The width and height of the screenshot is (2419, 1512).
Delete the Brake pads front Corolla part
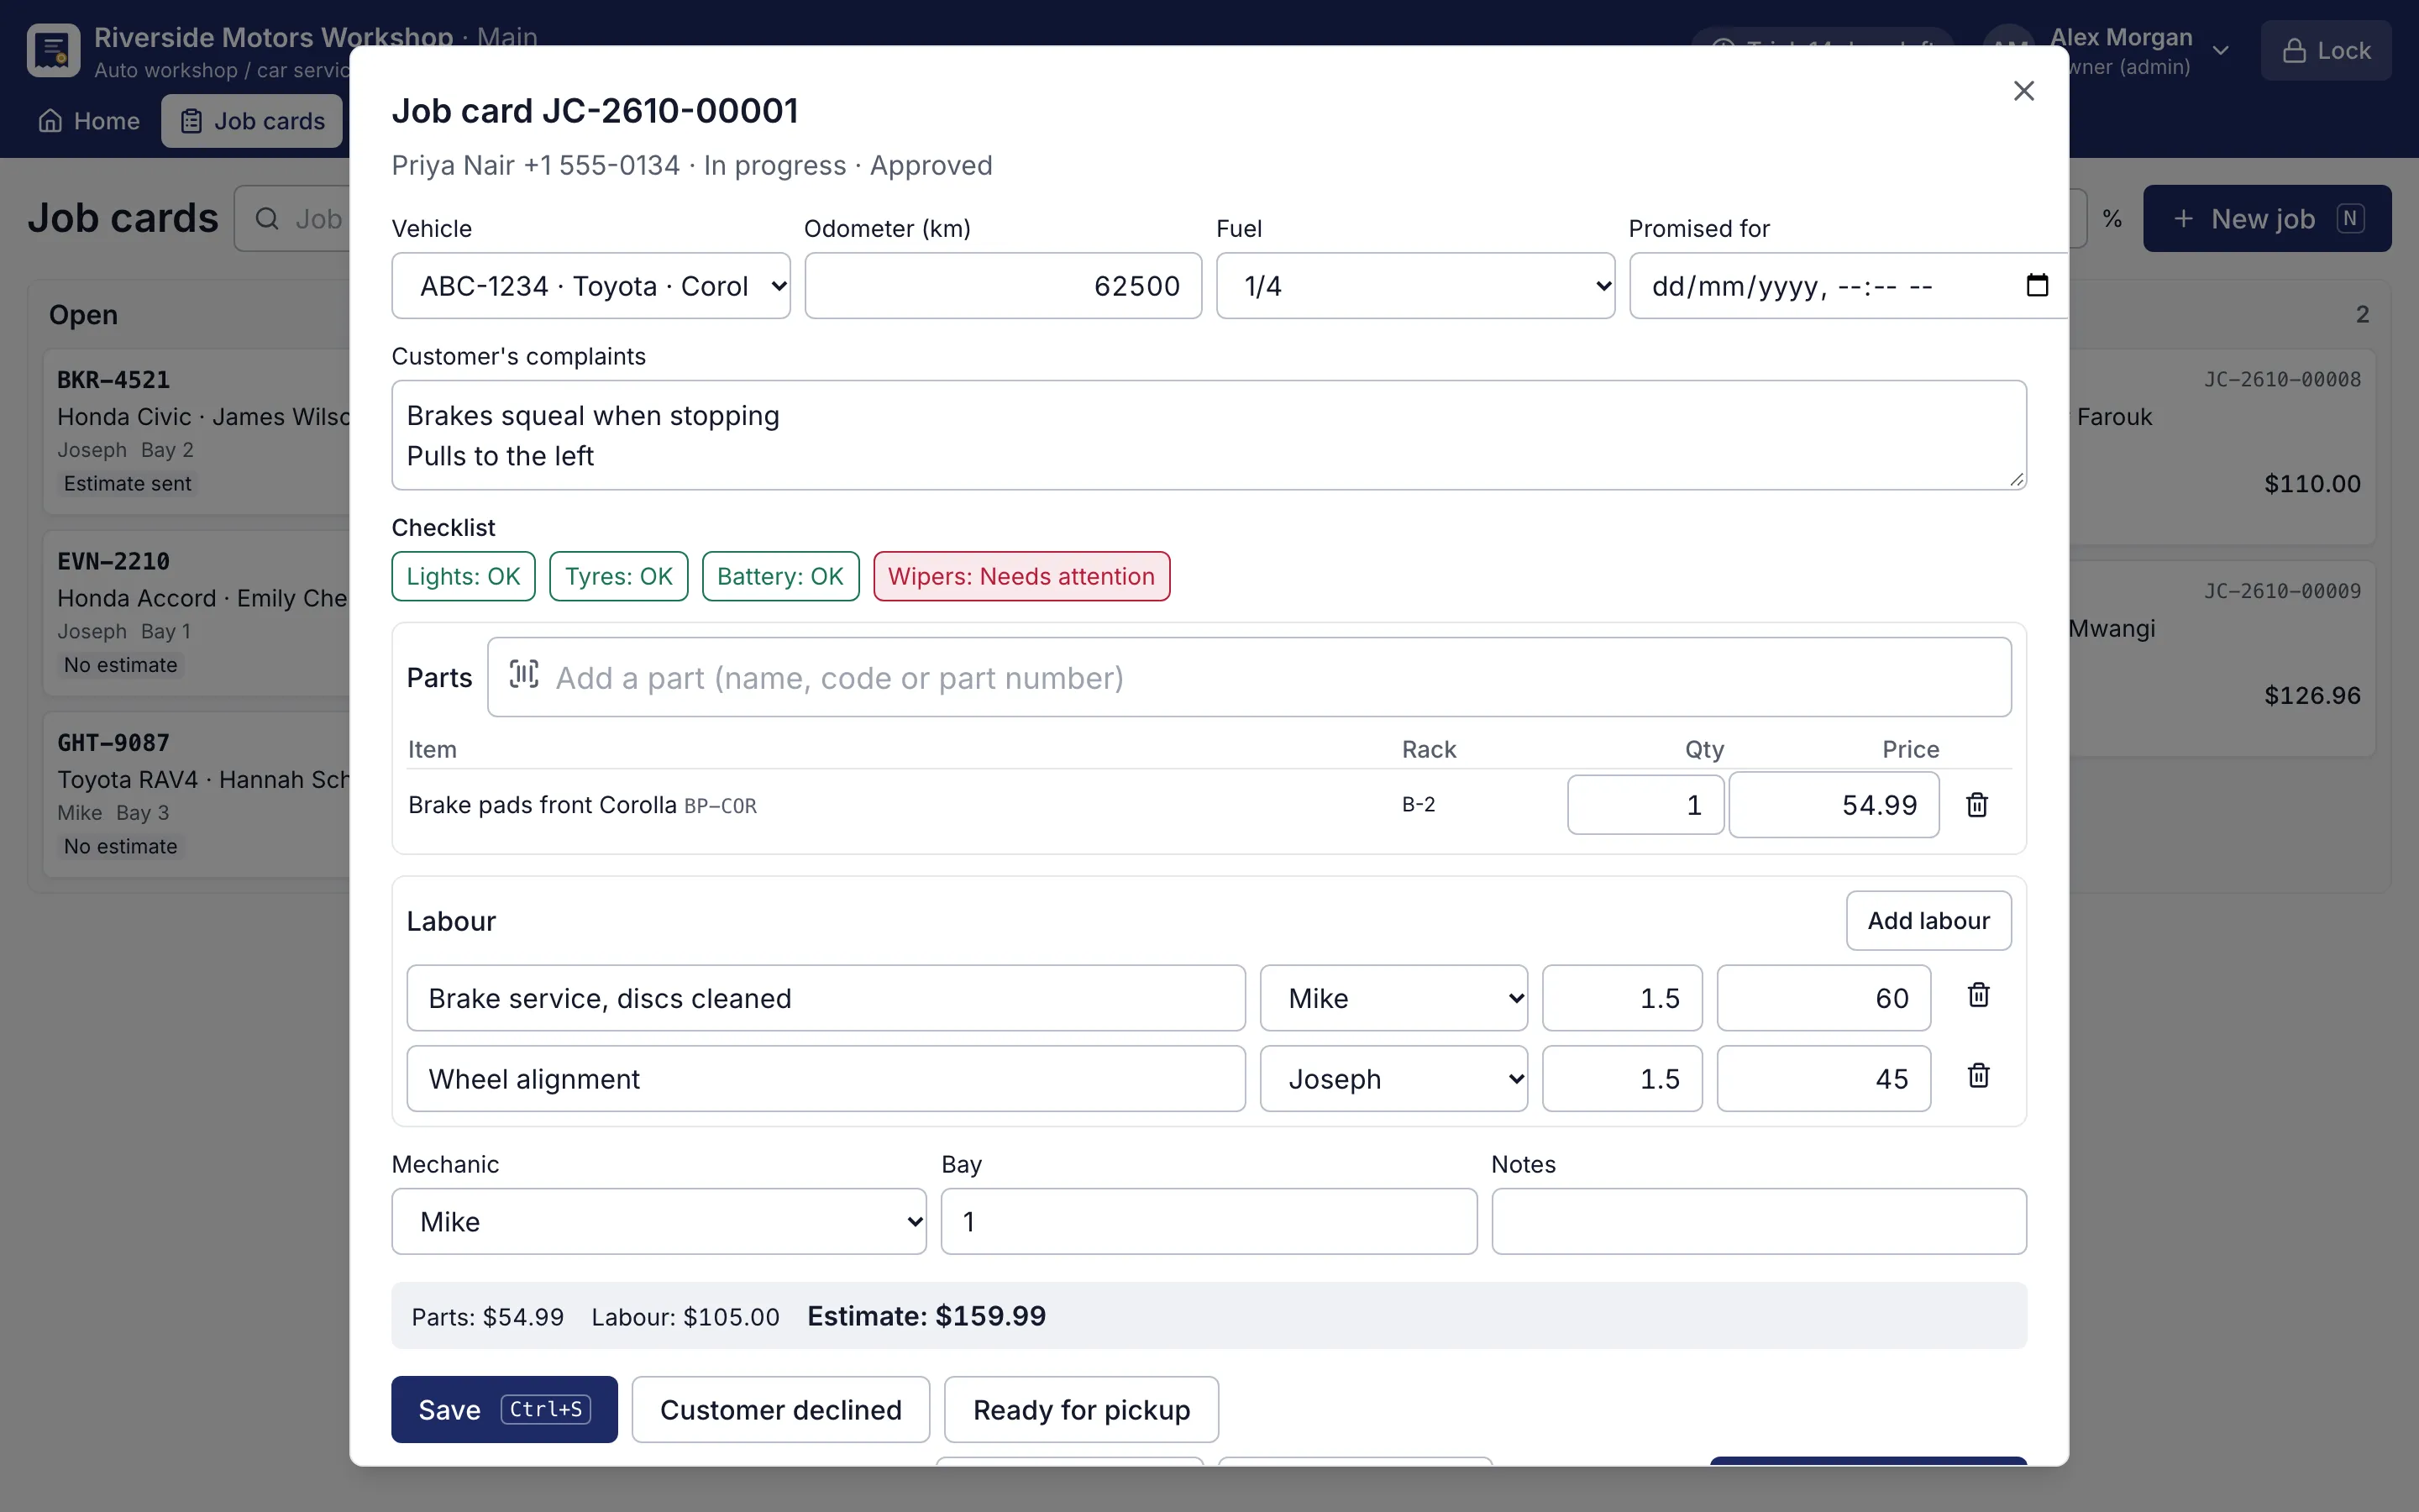(x=1976, y=805)
